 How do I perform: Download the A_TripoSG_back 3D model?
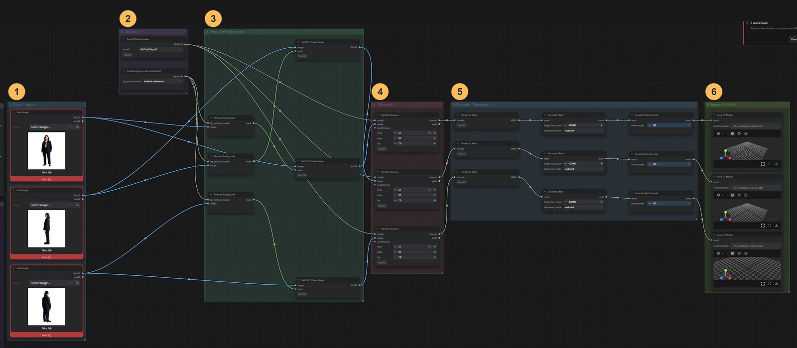click(777, 284)
